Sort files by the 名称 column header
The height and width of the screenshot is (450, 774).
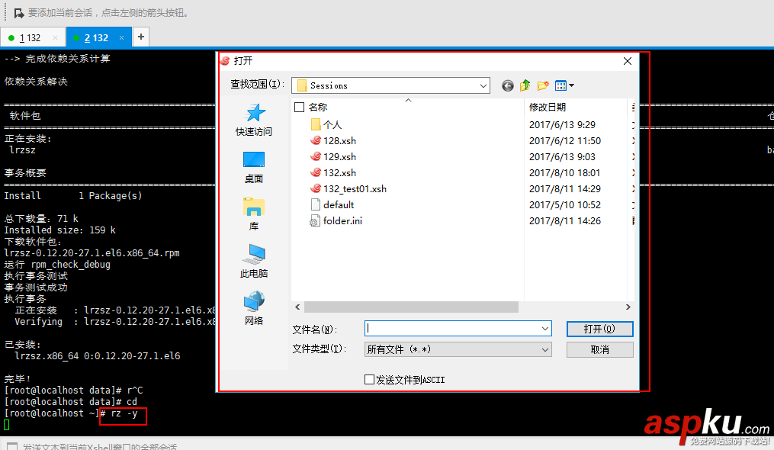pos(318,108)
